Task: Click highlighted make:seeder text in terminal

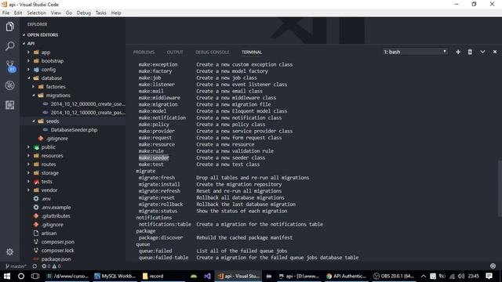Action: [154, 157]
